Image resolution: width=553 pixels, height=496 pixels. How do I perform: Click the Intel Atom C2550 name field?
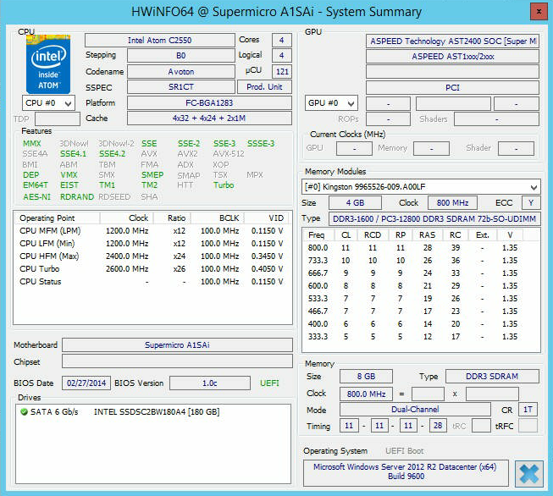(159, 40)
